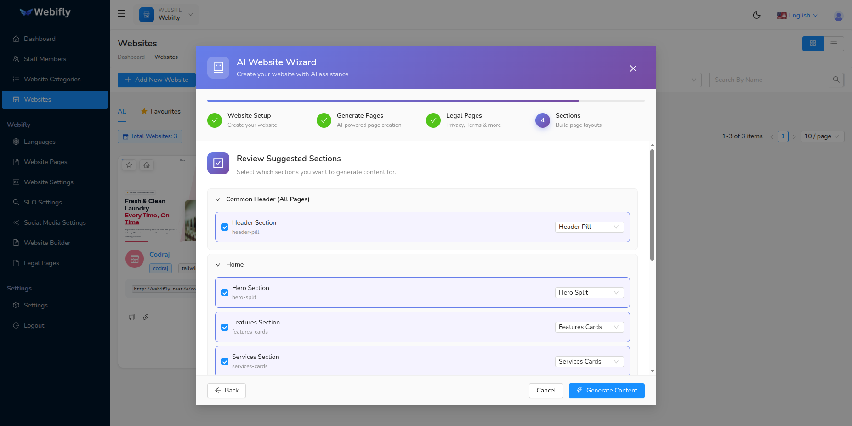Screen dimensions: 852x426
Task: Star the Codraj website as favourite
Action: [x=129, y=165]
